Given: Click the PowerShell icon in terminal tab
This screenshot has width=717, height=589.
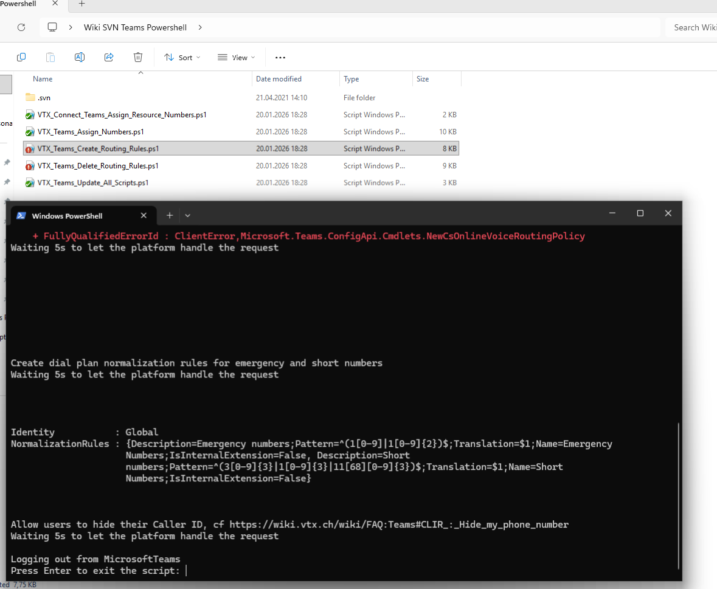Looking at the screenshot, I should [21, 216].
